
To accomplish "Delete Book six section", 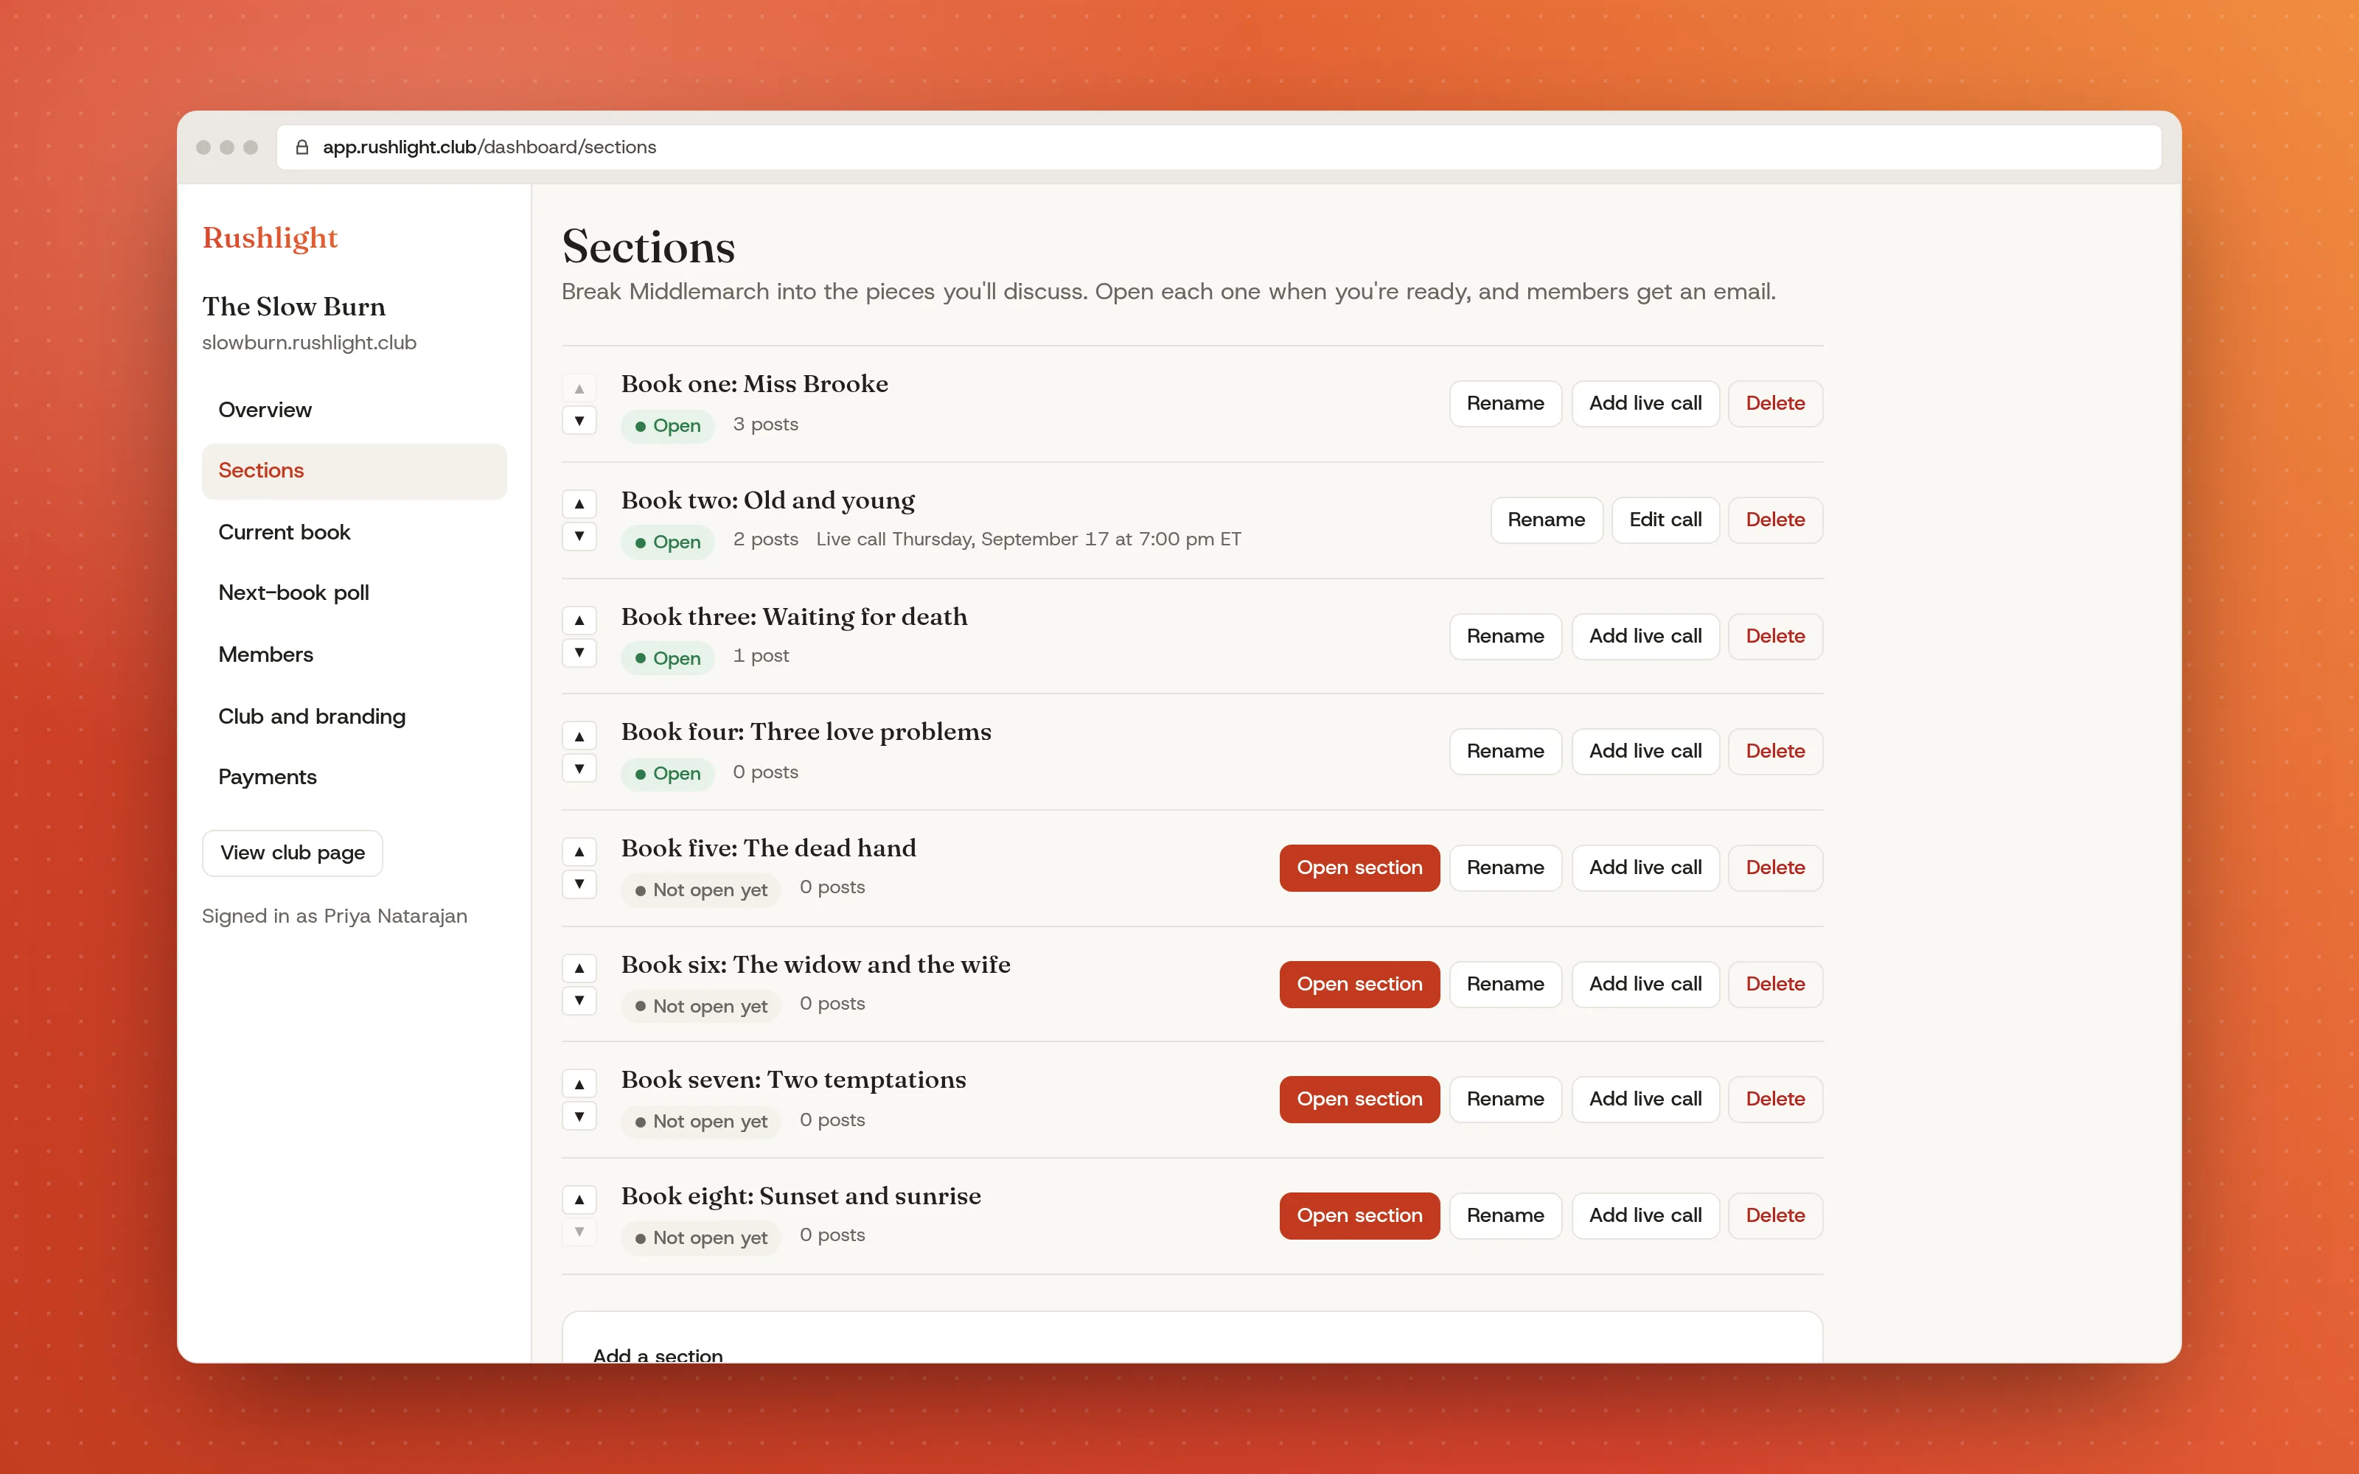I will coord(1775,984).
